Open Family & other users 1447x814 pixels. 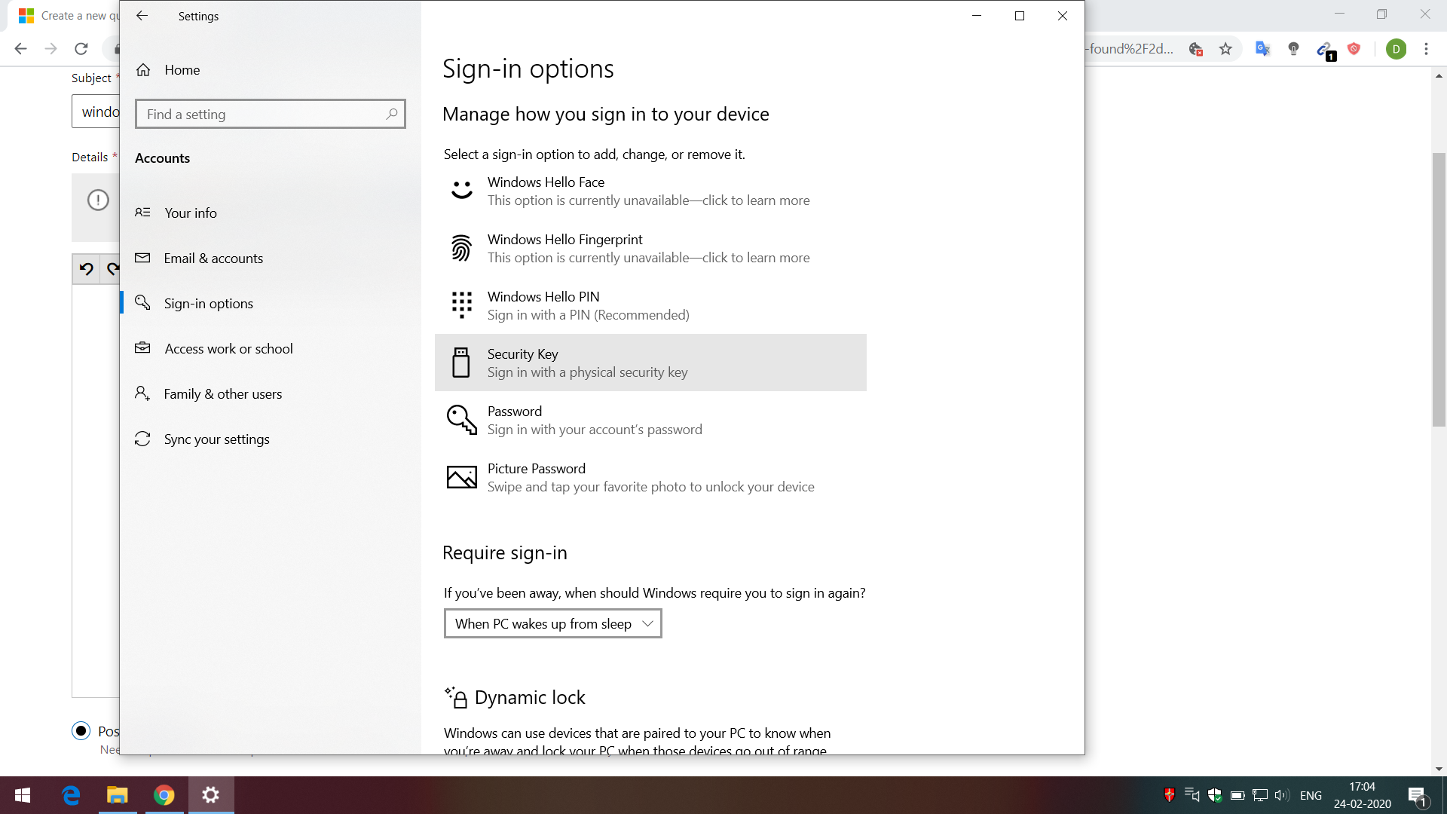[270, 393]
